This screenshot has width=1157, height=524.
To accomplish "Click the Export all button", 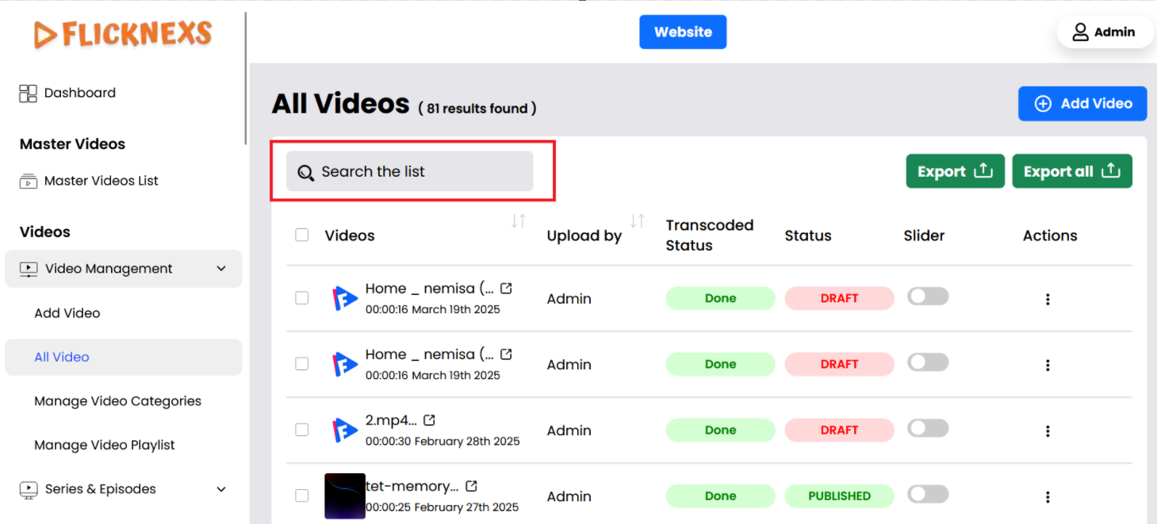I will coord(1071,171).
